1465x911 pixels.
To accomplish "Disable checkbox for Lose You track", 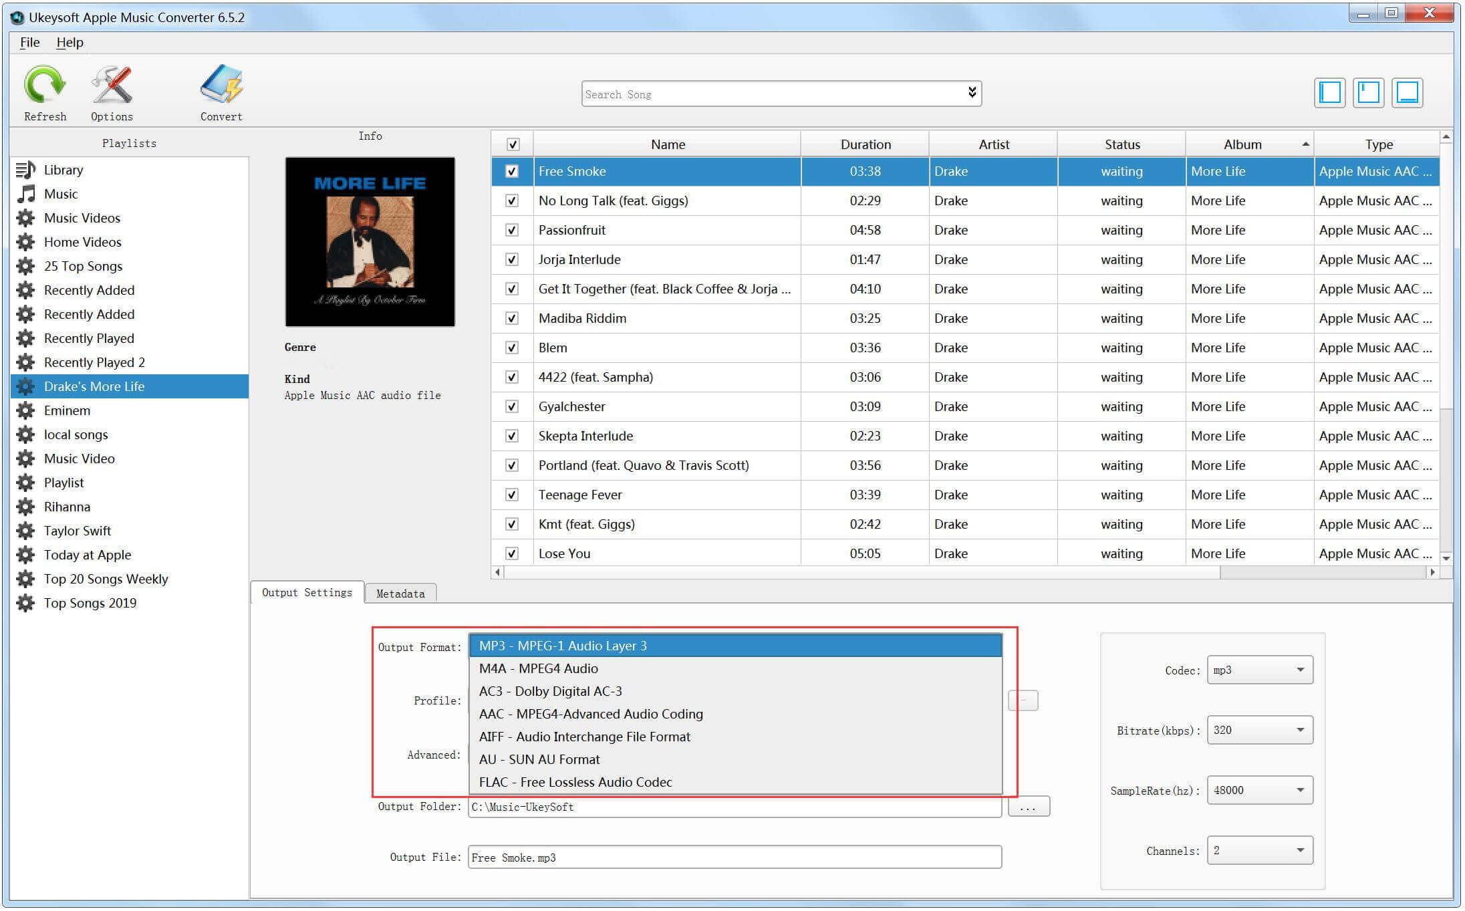I will (x=511, y=553).
